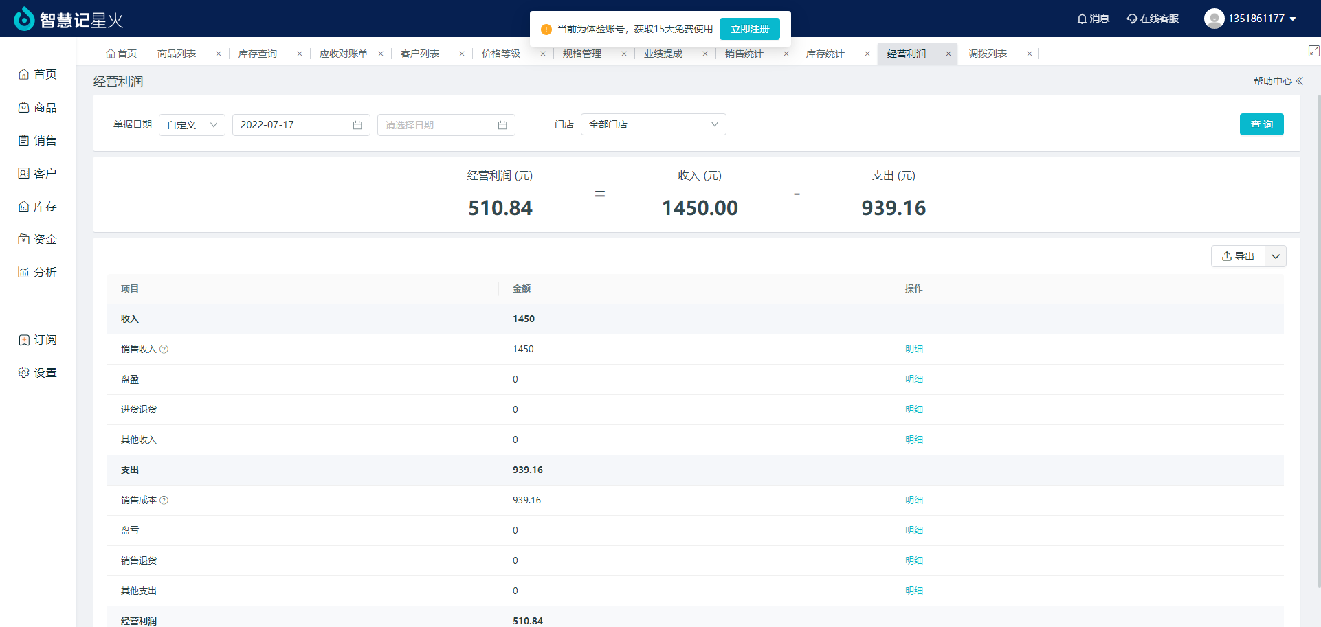
Task: Switch to the 库存统计 tab
Action: [825, 54]
